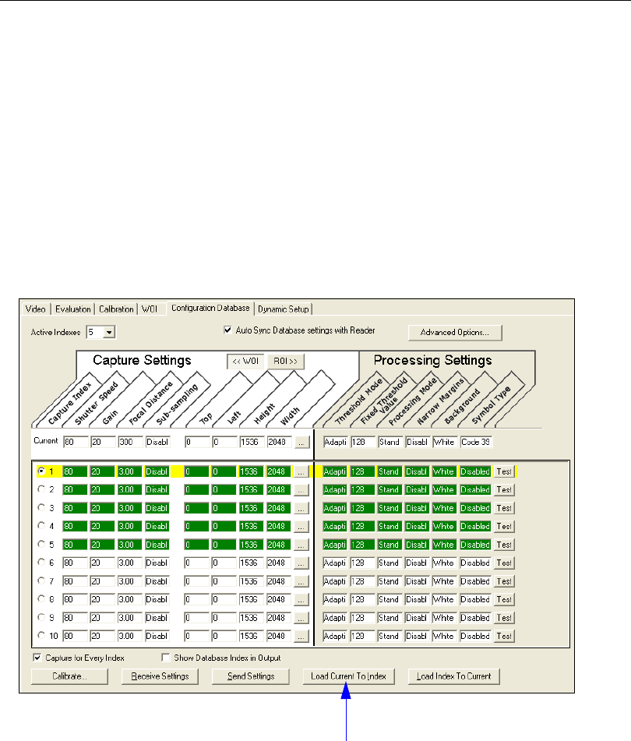
Task: Click row 4 Processing Mode Stand field
Action: 390,527
